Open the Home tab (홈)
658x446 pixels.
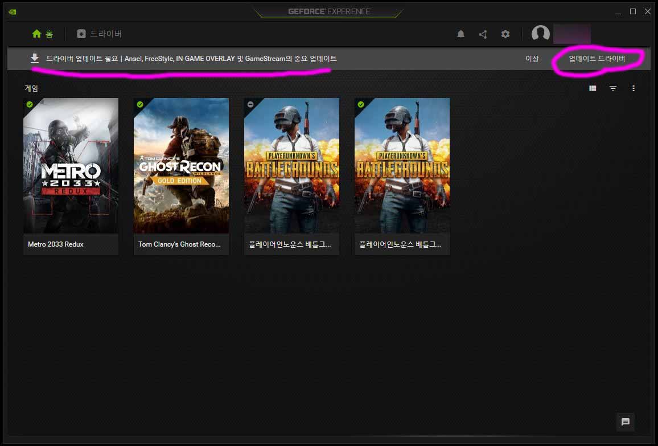42,34
